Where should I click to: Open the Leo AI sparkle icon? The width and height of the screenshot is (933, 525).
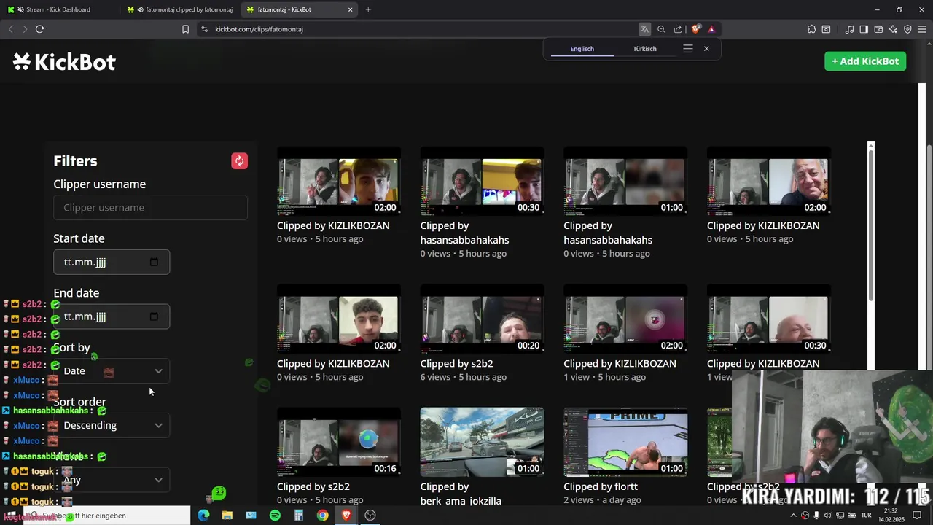[x=893, y=29]
